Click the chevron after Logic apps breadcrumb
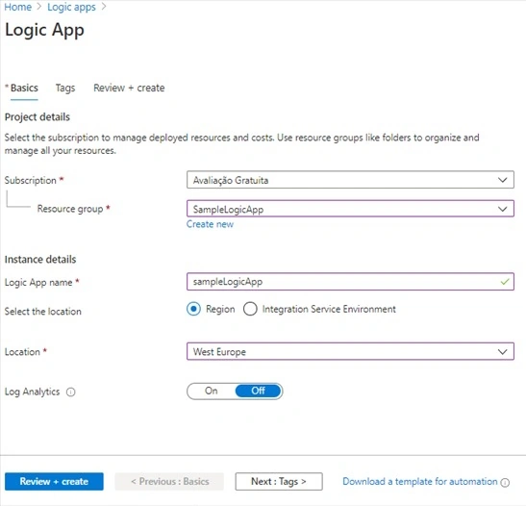Screen dimensions: 526x506 [x=103, y=7]
